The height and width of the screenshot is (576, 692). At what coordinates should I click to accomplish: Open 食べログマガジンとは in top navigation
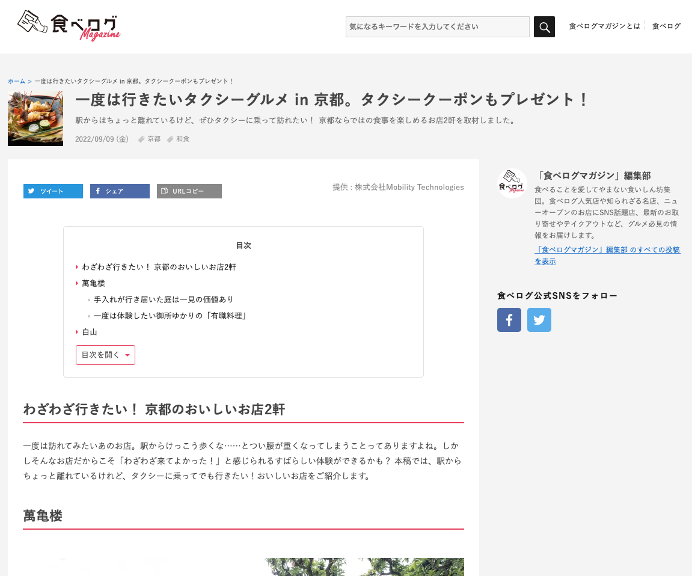[x=604, y=26]
